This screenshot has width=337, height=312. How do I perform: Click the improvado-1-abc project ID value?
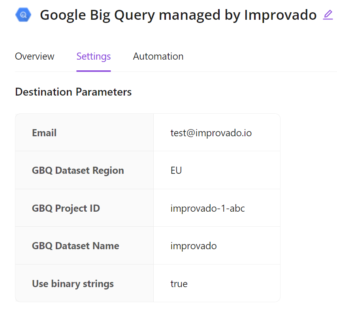point(207,208)
